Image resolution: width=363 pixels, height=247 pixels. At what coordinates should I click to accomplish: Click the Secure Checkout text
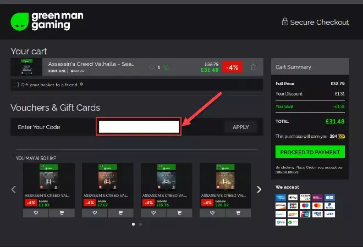tap(320, 22)
